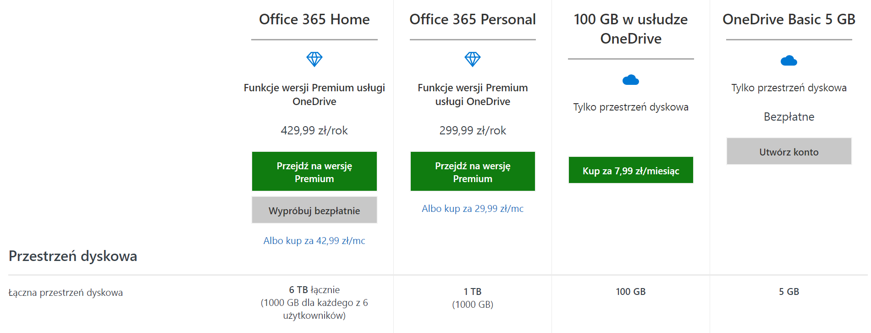
Task: Open the Albo kup za 42,99 zł/mc link
Action: point(314,240)
